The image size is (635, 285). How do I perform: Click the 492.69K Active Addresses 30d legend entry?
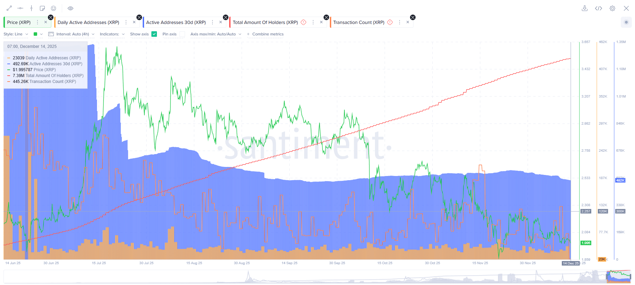45,64
